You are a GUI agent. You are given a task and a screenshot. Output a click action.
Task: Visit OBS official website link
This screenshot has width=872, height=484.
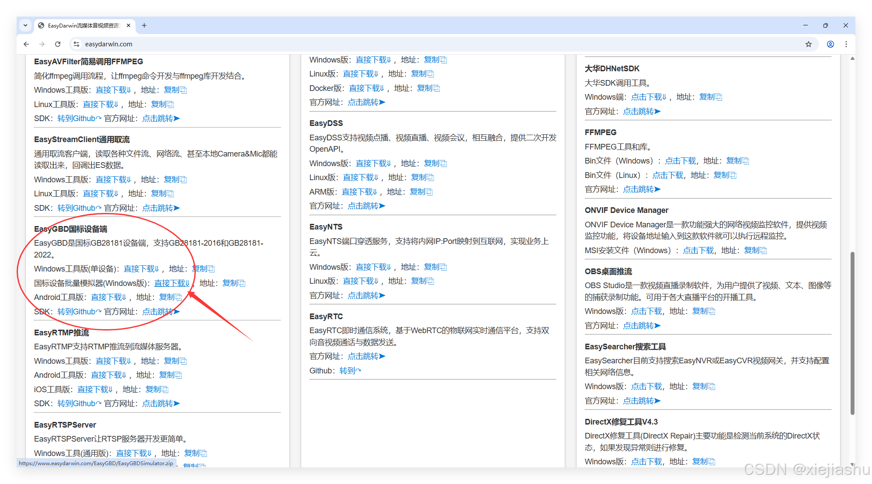pos(642,326)
